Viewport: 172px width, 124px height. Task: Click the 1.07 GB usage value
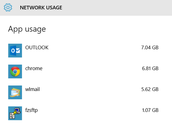click(x=150, y=110)
